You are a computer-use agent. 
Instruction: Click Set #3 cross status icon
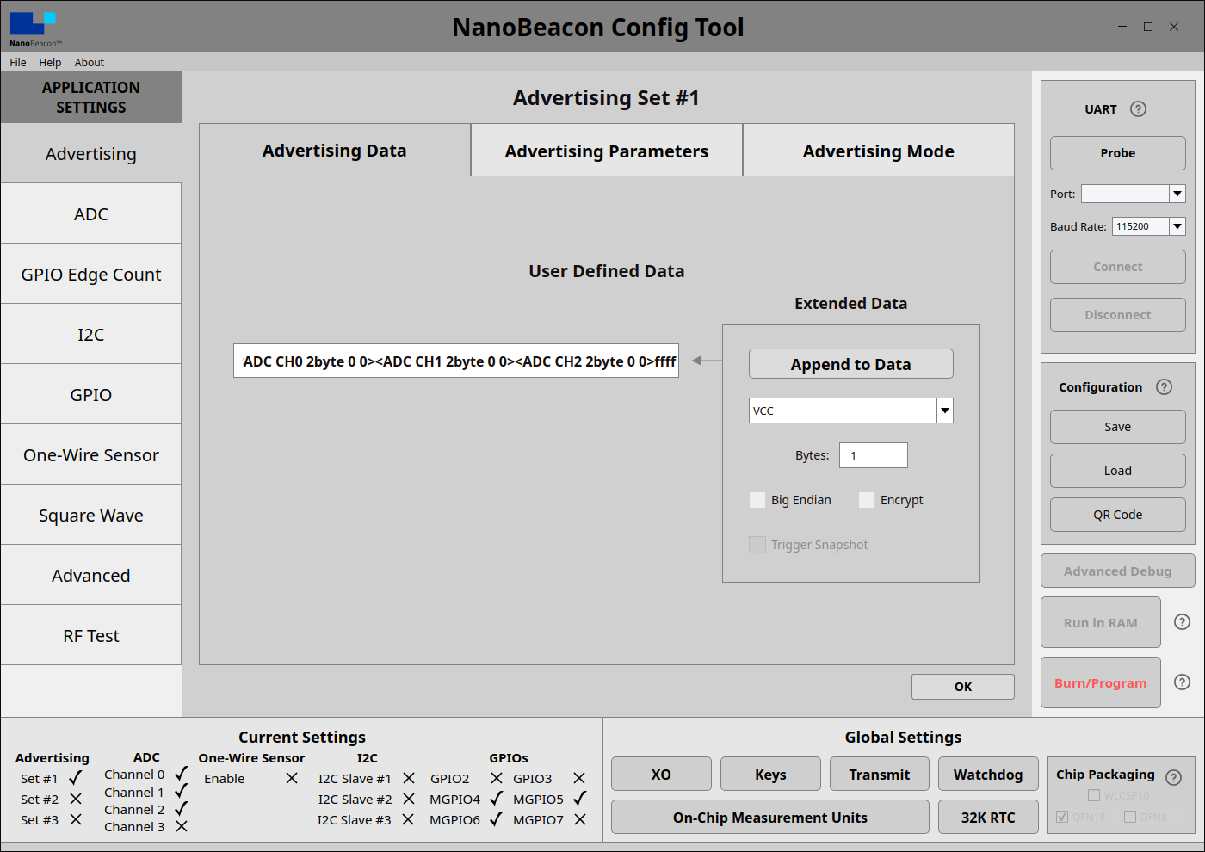click(x=76, y=819)
